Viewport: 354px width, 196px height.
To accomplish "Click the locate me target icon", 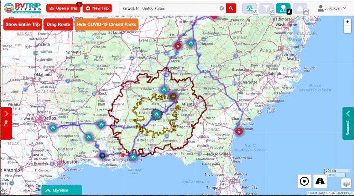I will pos(304,181).
